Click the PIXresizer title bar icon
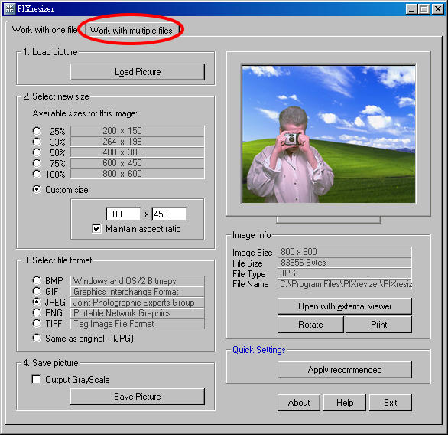This screenshot has height=435, width=448. point(9,9)
